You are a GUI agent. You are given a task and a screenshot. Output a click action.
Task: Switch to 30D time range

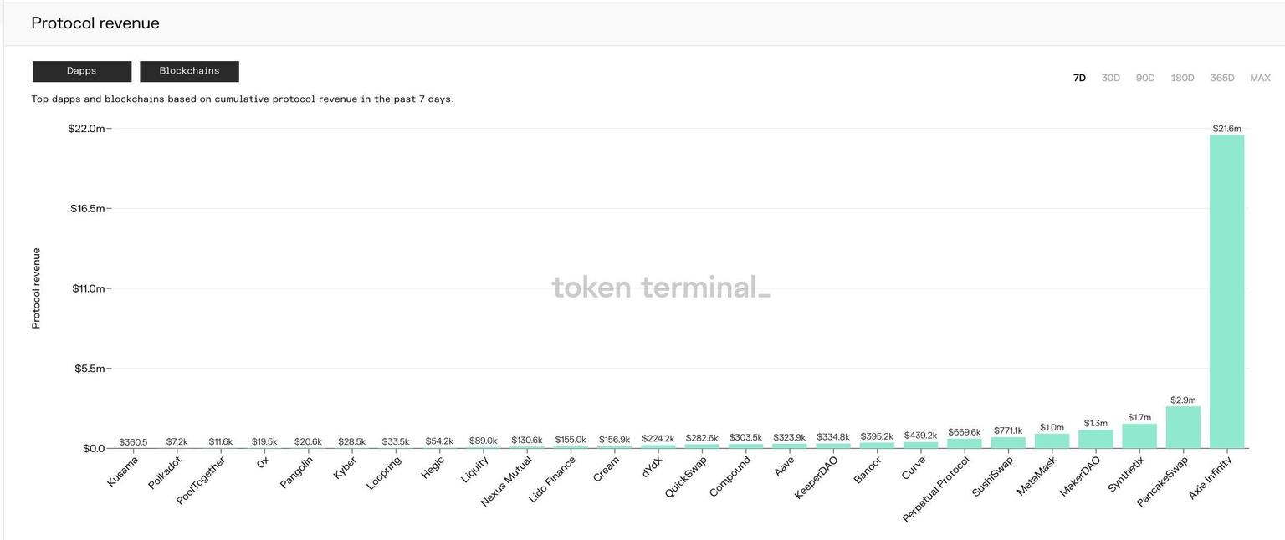1110,78
